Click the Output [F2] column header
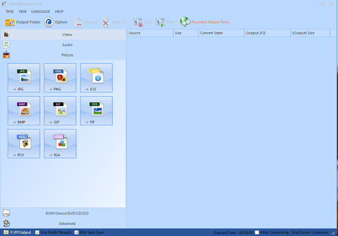This screenshot has height=236, width=338. (268, 33)
